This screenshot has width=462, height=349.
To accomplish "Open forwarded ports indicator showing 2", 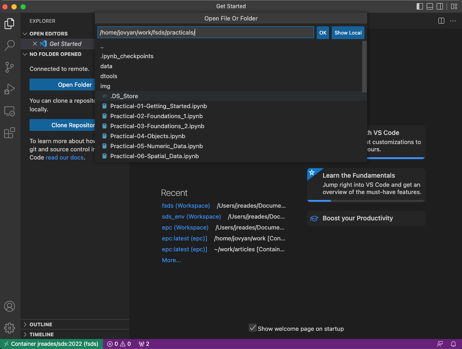I will tap(144, 344).
